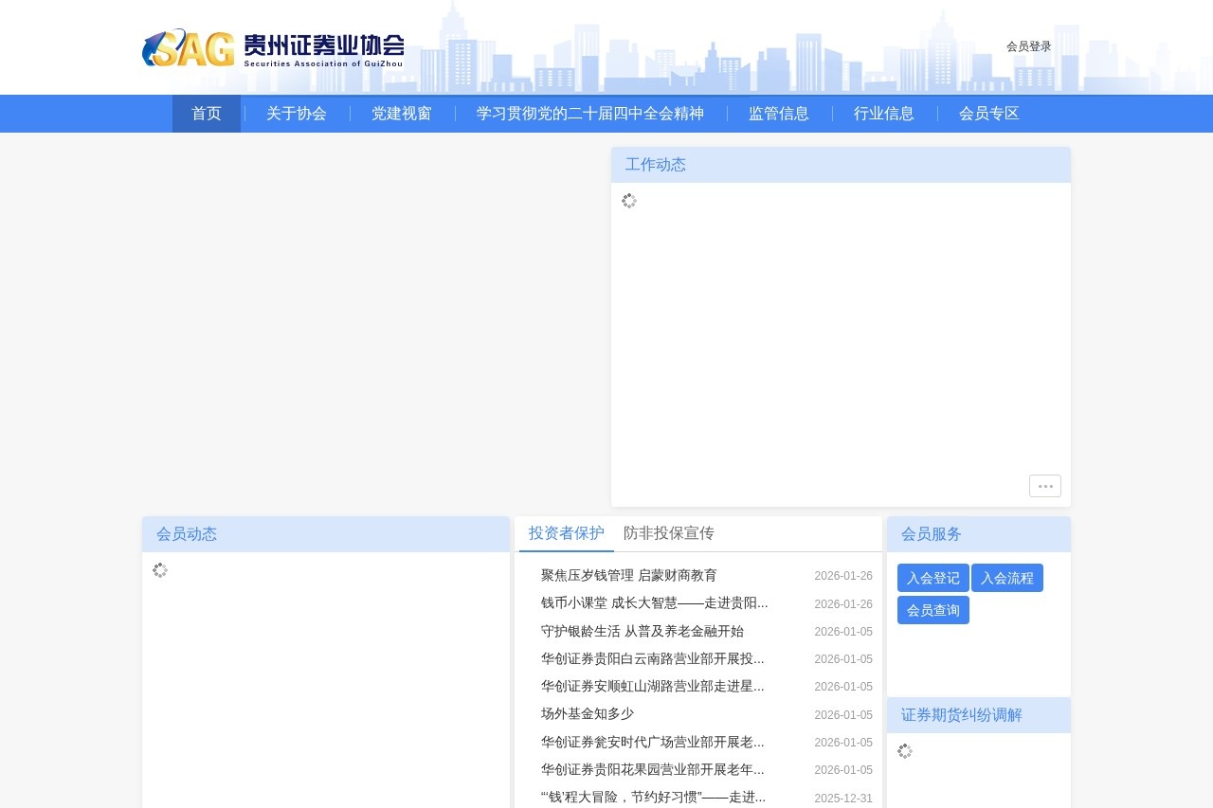The height and width of the screenshot is (808, 1213).
Task: Click the 入会登记 button
Action: pos(933,578)
